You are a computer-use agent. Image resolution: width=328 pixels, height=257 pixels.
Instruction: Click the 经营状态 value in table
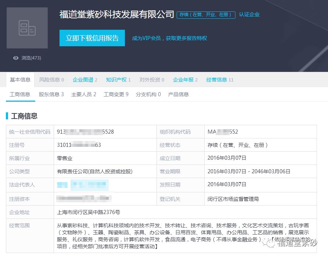(x=237, y=145)
